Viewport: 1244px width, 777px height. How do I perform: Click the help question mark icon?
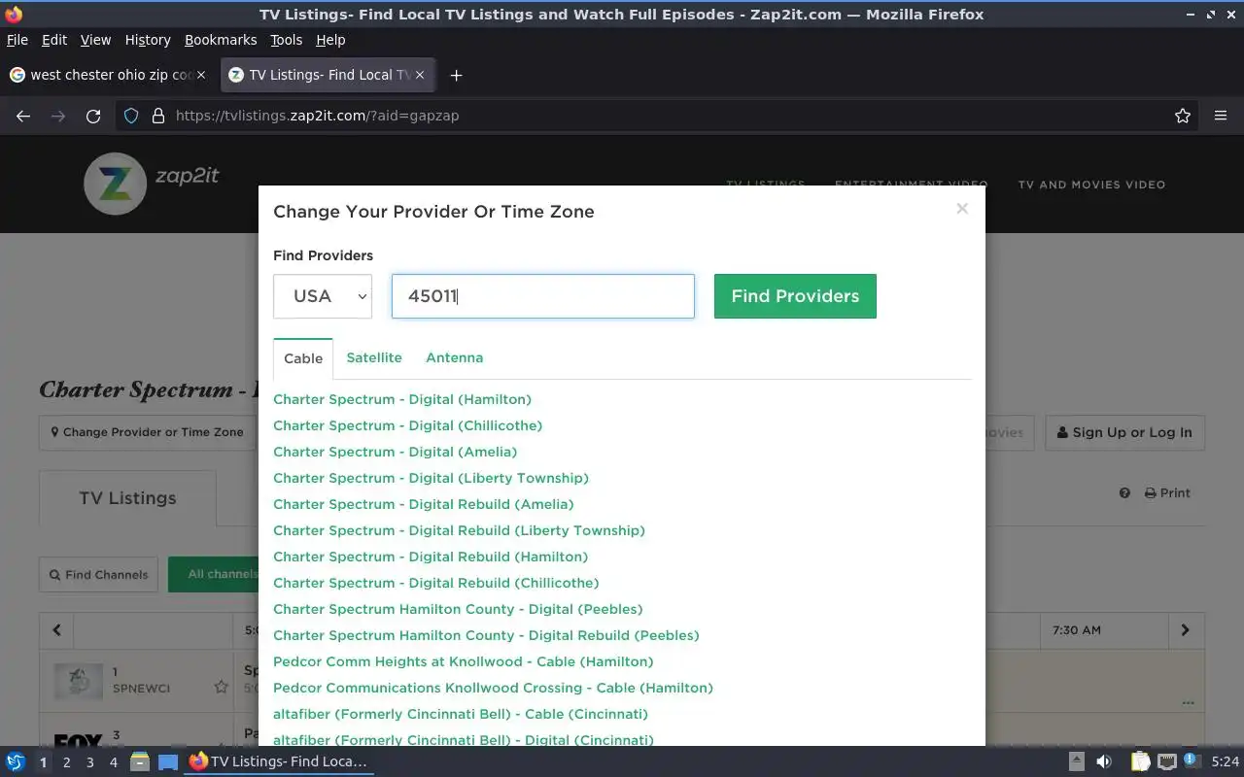(1124, 492)
